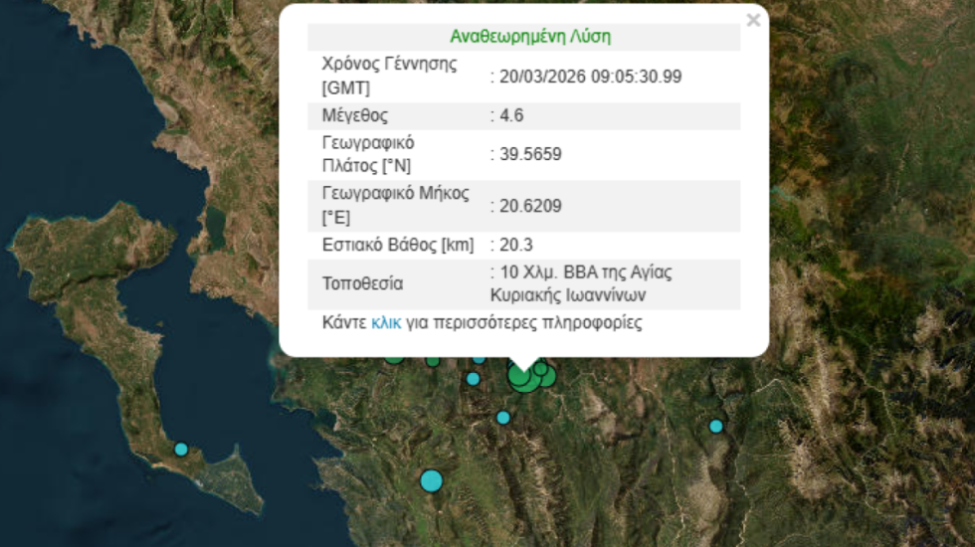Select the large cyan marker at the bottom
Image resolution: width=975 pixels, height=547 pixels.
pyautogui.click(x=431, y=480)
